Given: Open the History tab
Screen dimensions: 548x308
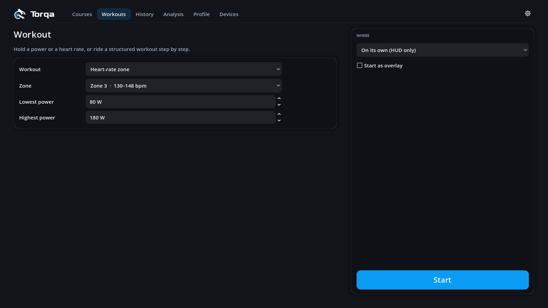Looking at the screenshot, I should (x=145, y=14).
